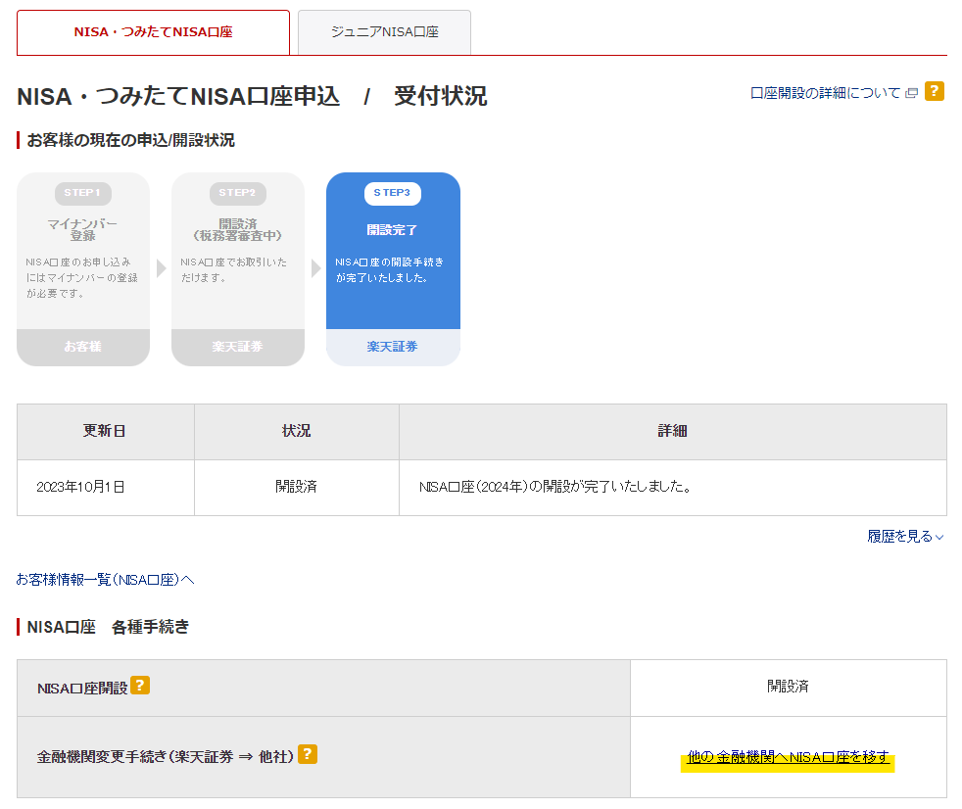This screenshot has width=962, height=809.
Task: Click the 更新日 column header
Action: tap(105, 431)
